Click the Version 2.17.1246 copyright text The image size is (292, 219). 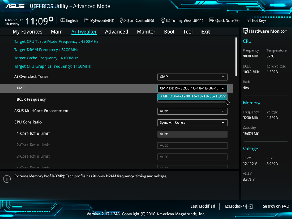[146, 214]
